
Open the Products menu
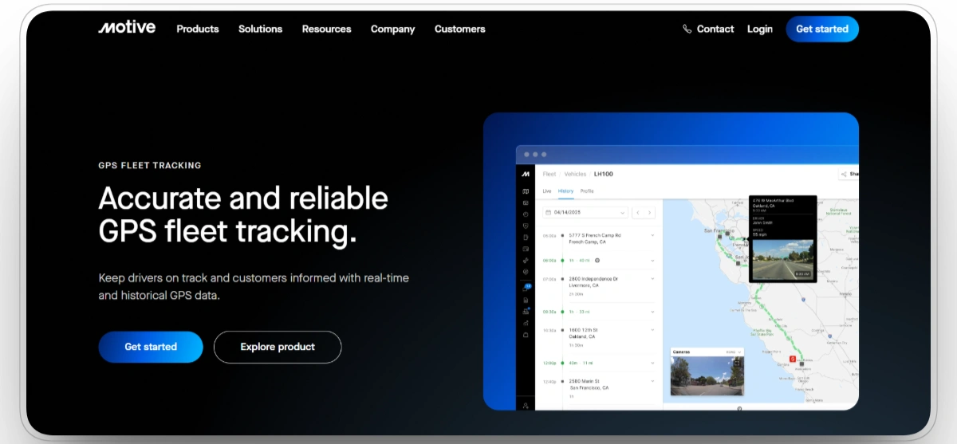(198, 29)
